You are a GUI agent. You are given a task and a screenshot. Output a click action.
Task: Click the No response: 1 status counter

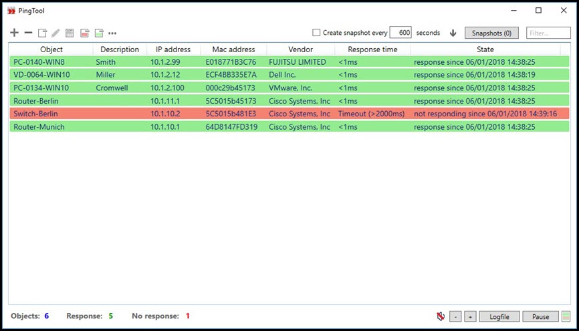tap(160, 316)
